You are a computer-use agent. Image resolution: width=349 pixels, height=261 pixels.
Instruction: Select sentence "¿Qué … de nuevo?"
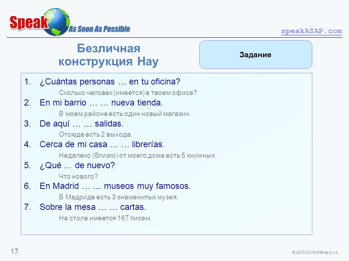point(77,165)
